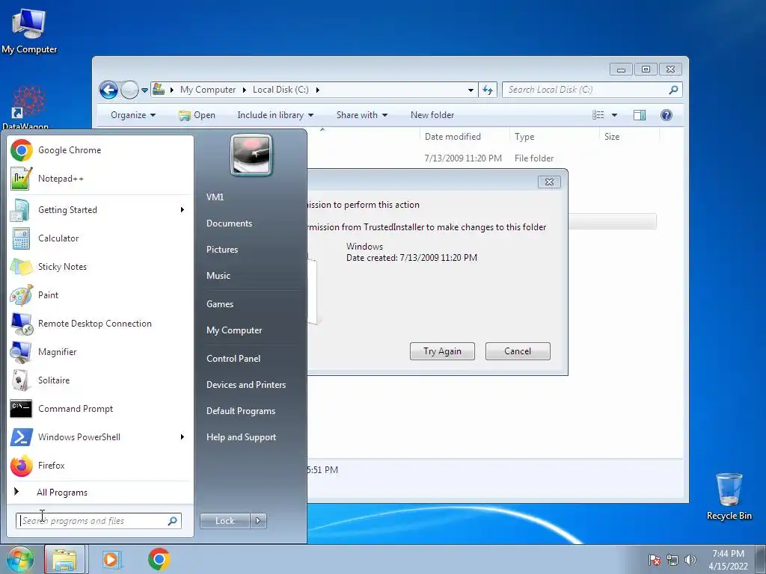Screen dimensions: 766x574
Task: Open view options dropdown arrow
Action: click(x=615, y=115)
